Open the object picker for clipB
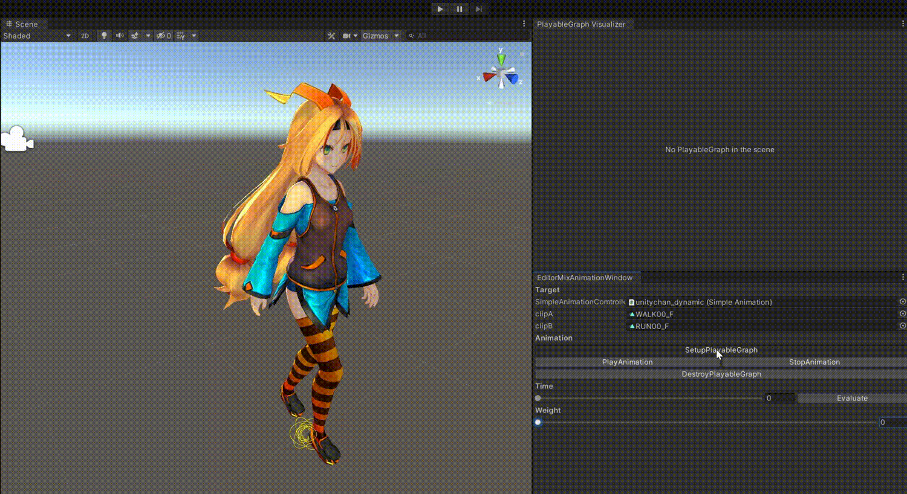907x494 pixels. [x=903, y=326]
